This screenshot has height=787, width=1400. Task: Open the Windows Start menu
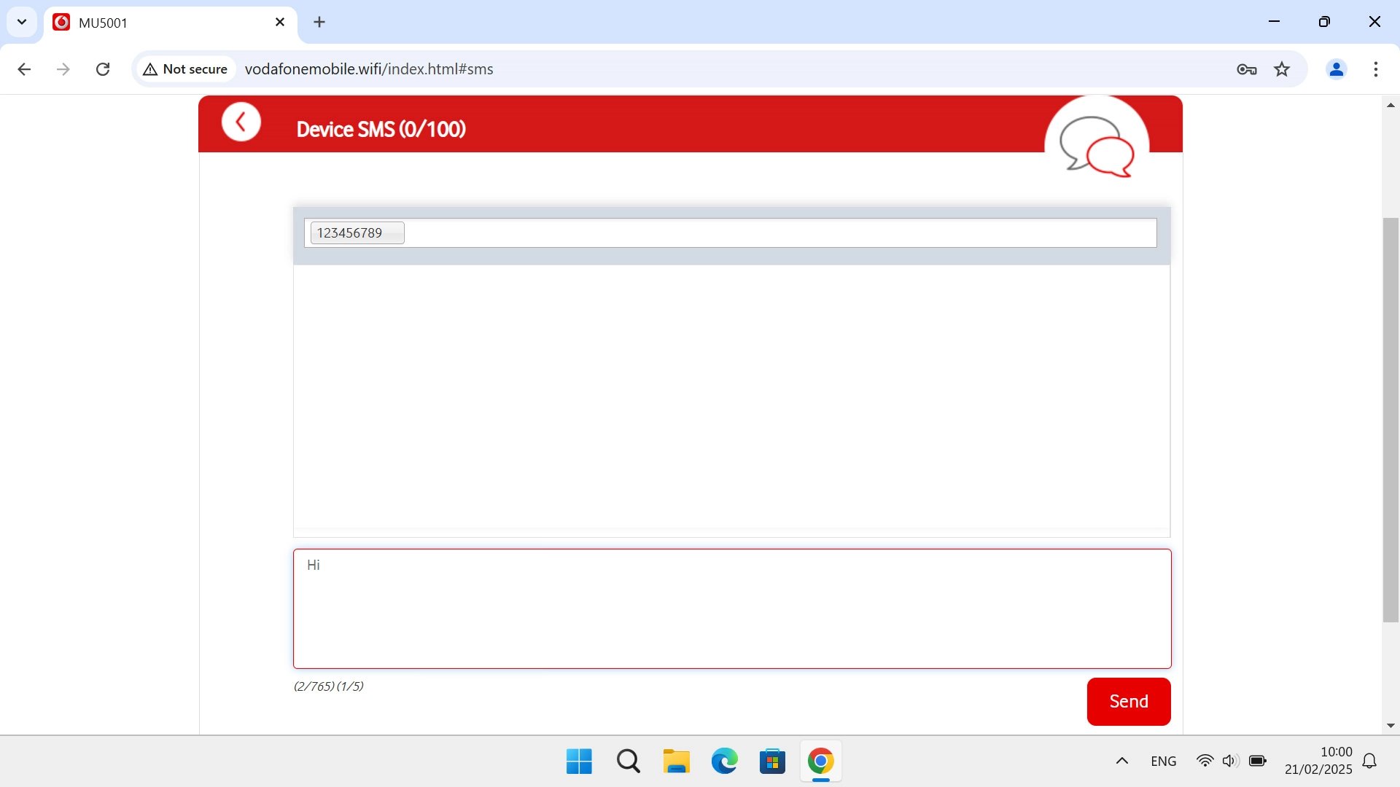coord(578,761)
